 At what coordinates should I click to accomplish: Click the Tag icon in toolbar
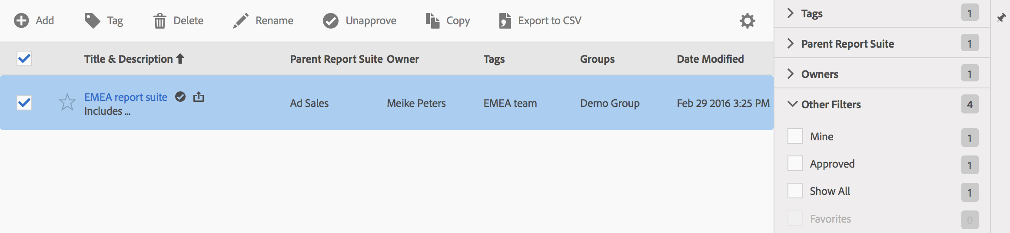coord(92,20)
